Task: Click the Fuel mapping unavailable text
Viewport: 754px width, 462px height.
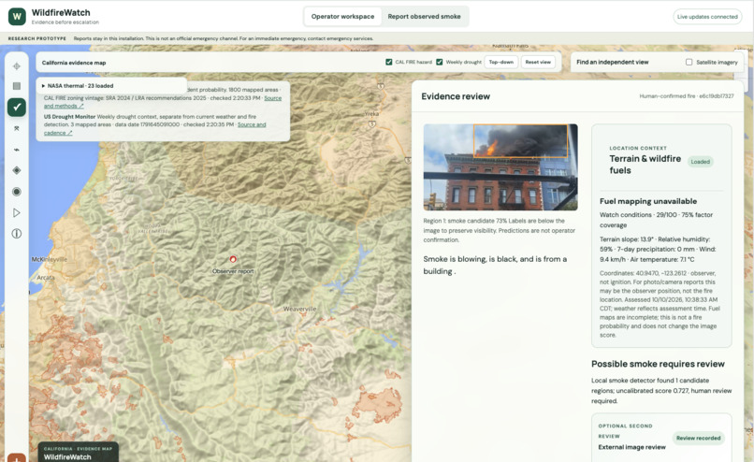Action: pos(647,201)
